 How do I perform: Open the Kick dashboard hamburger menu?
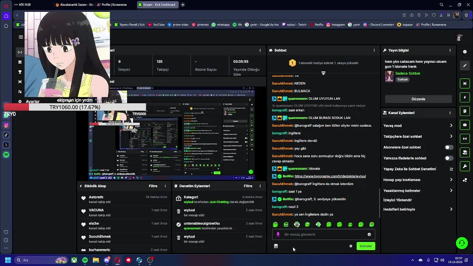pyautogui.click(x=21, y=37)
